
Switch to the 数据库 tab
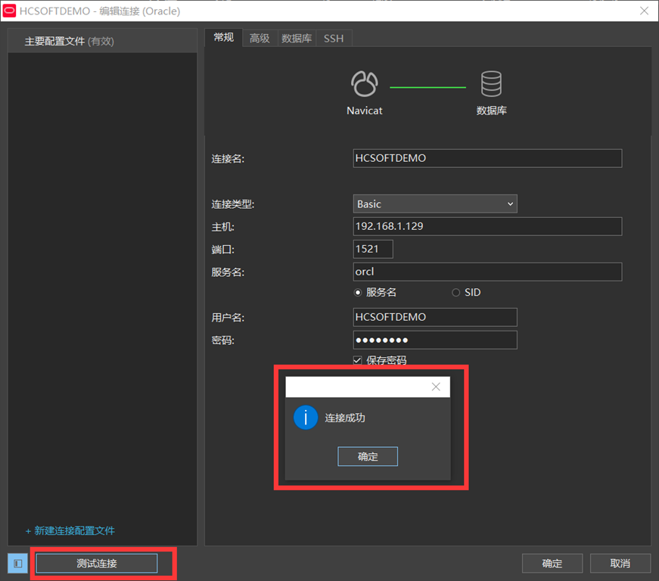pyautogui.click(x=297, y=39)
